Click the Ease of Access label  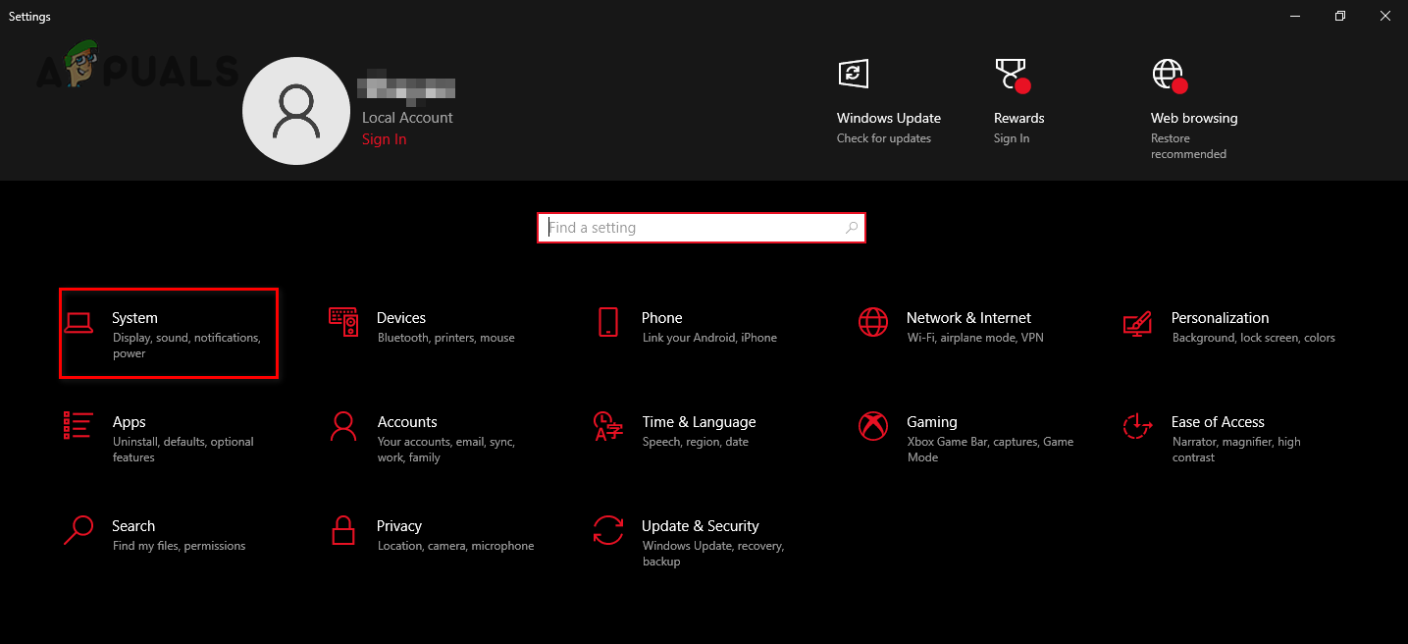(1218, 422)
